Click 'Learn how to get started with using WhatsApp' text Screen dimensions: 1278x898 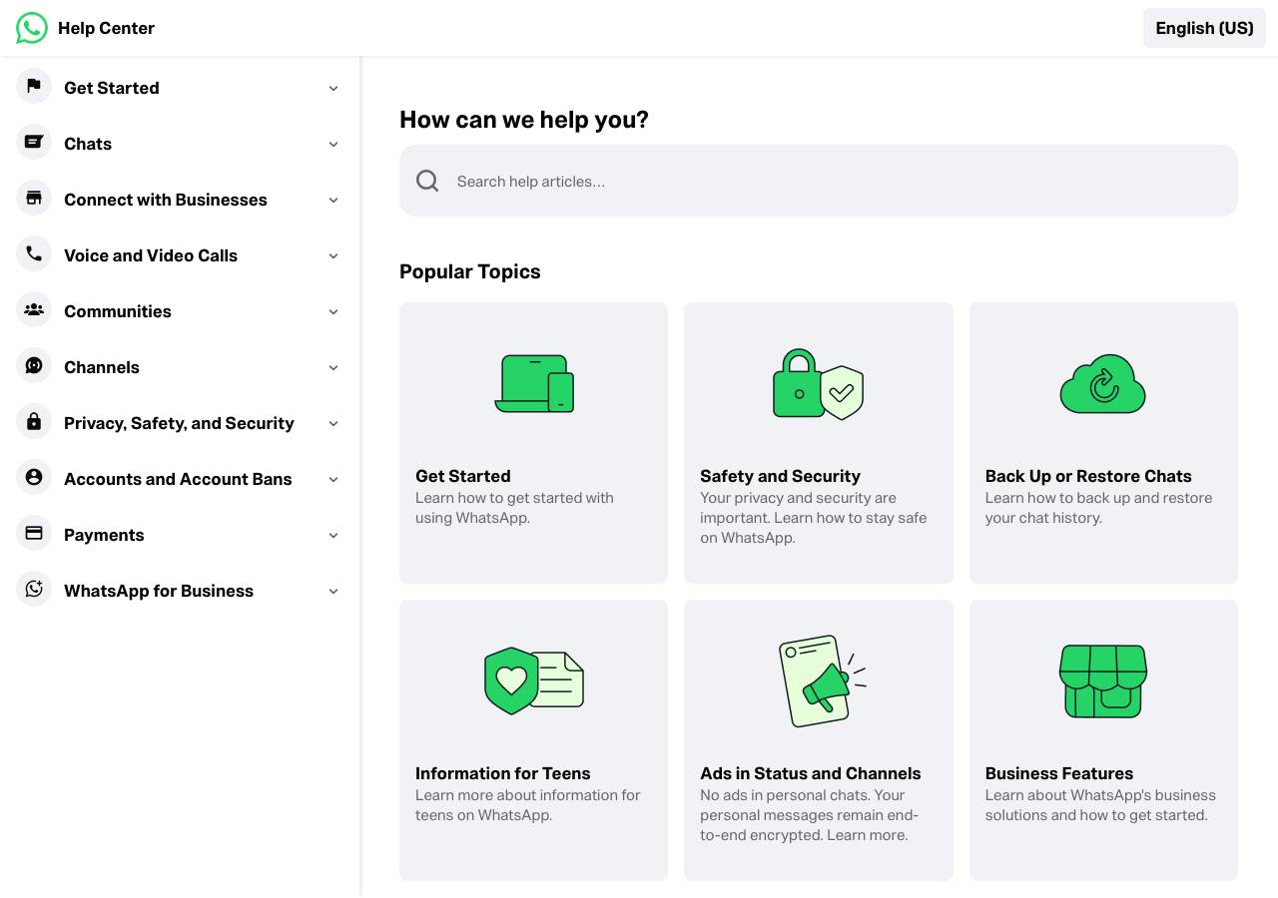[x=514, y=508]
